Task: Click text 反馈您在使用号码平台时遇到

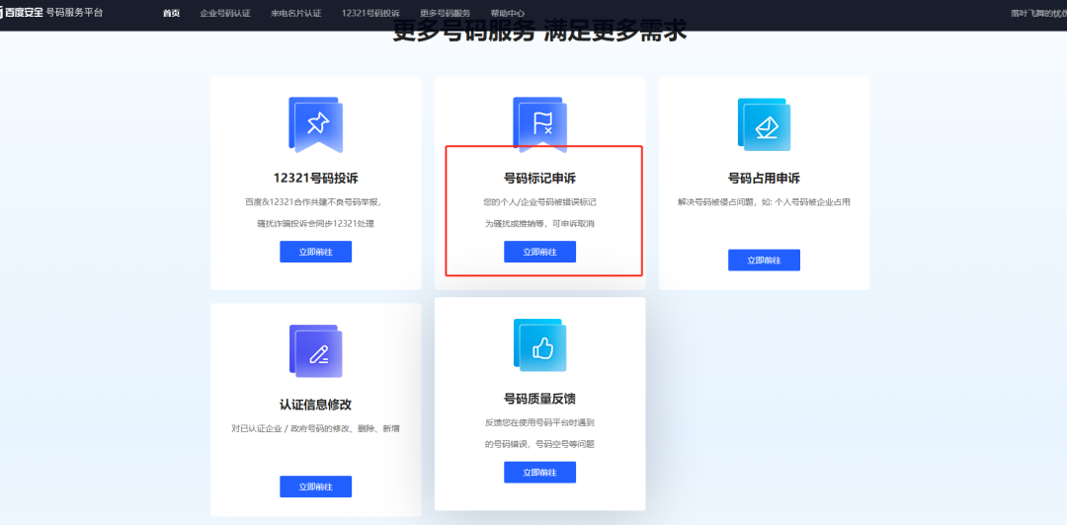Action: pyautogui.click(x=540, y=422)
